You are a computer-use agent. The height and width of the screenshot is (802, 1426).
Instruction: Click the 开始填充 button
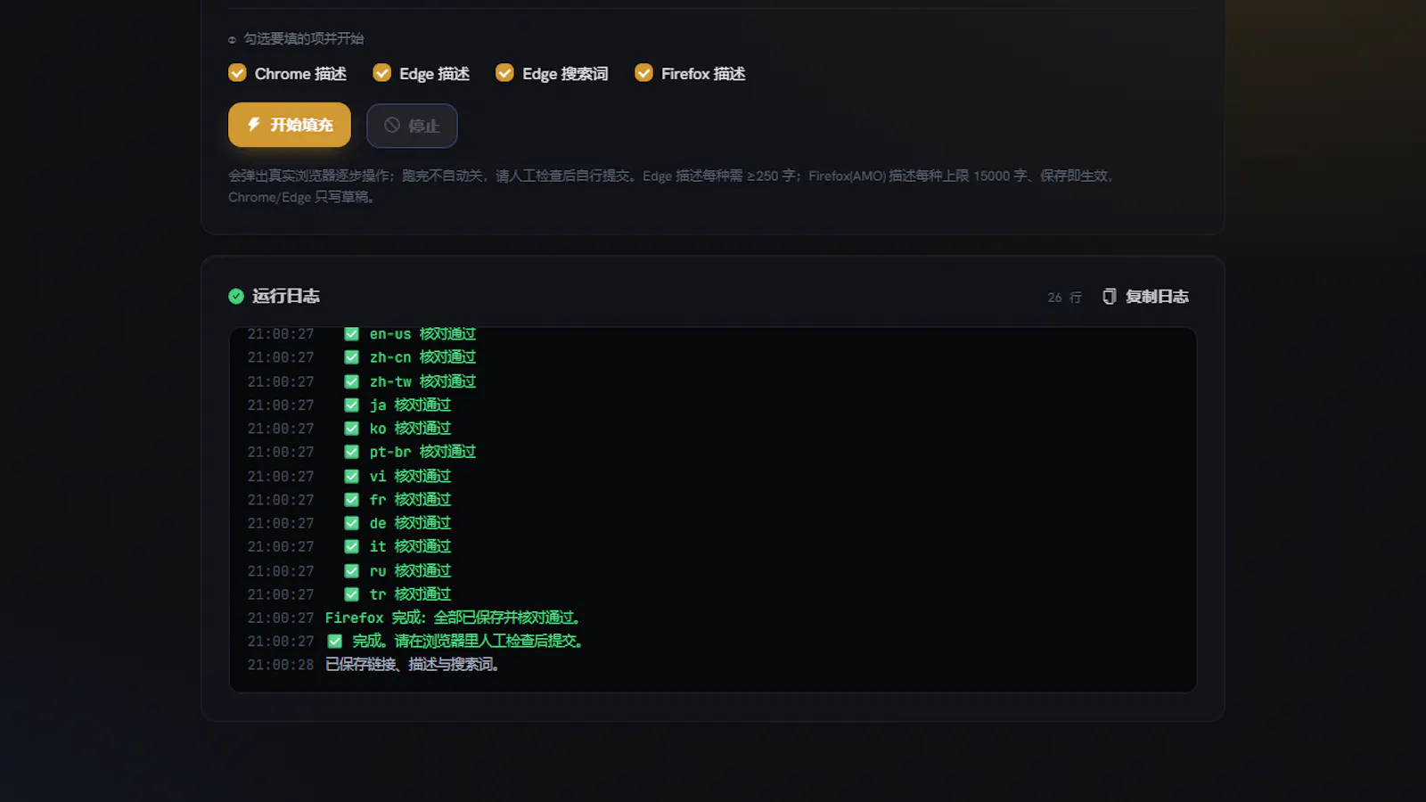point(290,125)
